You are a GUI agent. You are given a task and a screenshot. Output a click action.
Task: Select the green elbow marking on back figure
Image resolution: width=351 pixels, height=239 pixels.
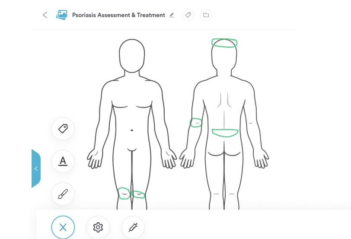click(x=196, y=123)
